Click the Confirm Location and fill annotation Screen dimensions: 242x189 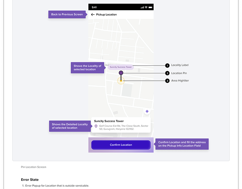coord(182,144)
